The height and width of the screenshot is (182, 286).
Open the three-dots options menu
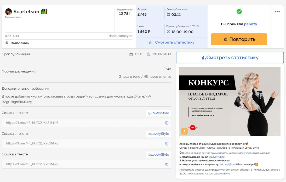click(277, 11)
